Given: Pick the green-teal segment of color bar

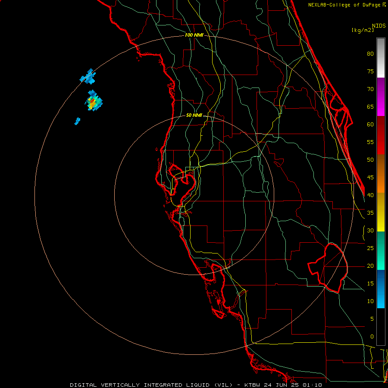Looking at the screenshot, I should tap(381, 250).
